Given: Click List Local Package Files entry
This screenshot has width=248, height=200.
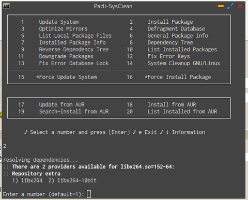Looking at the screenshot, I should coord(75,36).
